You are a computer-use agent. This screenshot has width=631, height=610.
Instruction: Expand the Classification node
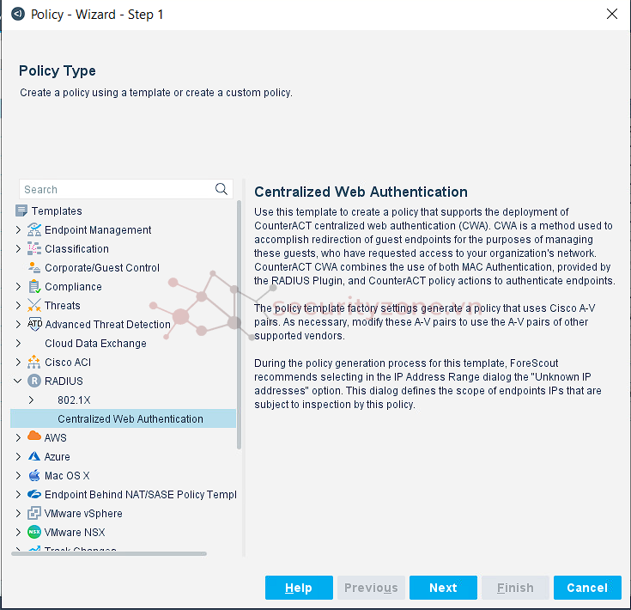point(18,248)
